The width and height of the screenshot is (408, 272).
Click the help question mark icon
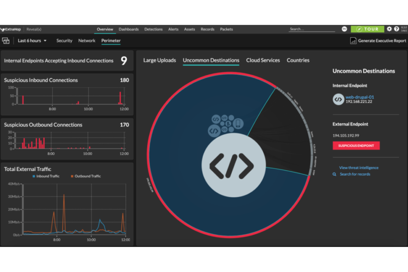coord(396,29)
